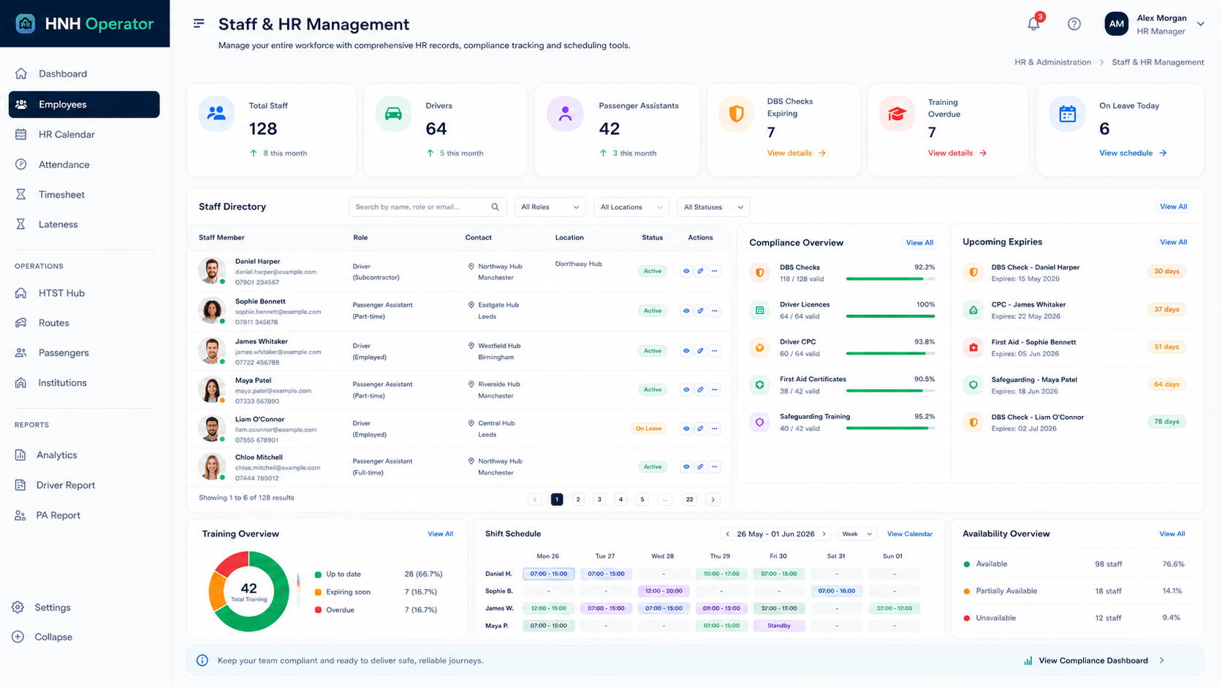
Task: Click the DBS Checks Expiring shield icon
Action: pos(736,114)
